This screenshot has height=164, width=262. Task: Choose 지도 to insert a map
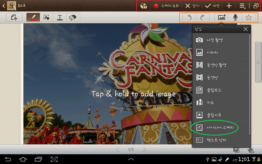click(221, 102)
